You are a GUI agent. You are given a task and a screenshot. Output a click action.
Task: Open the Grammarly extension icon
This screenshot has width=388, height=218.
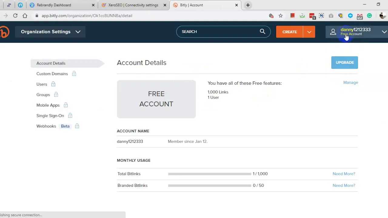(x=370, y=16)
